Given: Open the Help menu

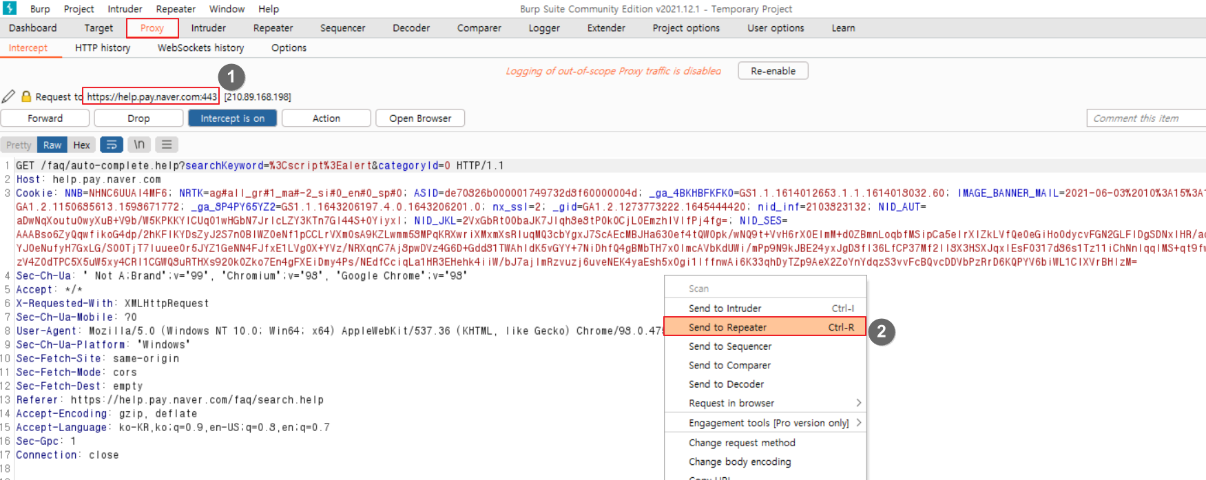Looking at the screenshot, I should (x=269, y=9).
